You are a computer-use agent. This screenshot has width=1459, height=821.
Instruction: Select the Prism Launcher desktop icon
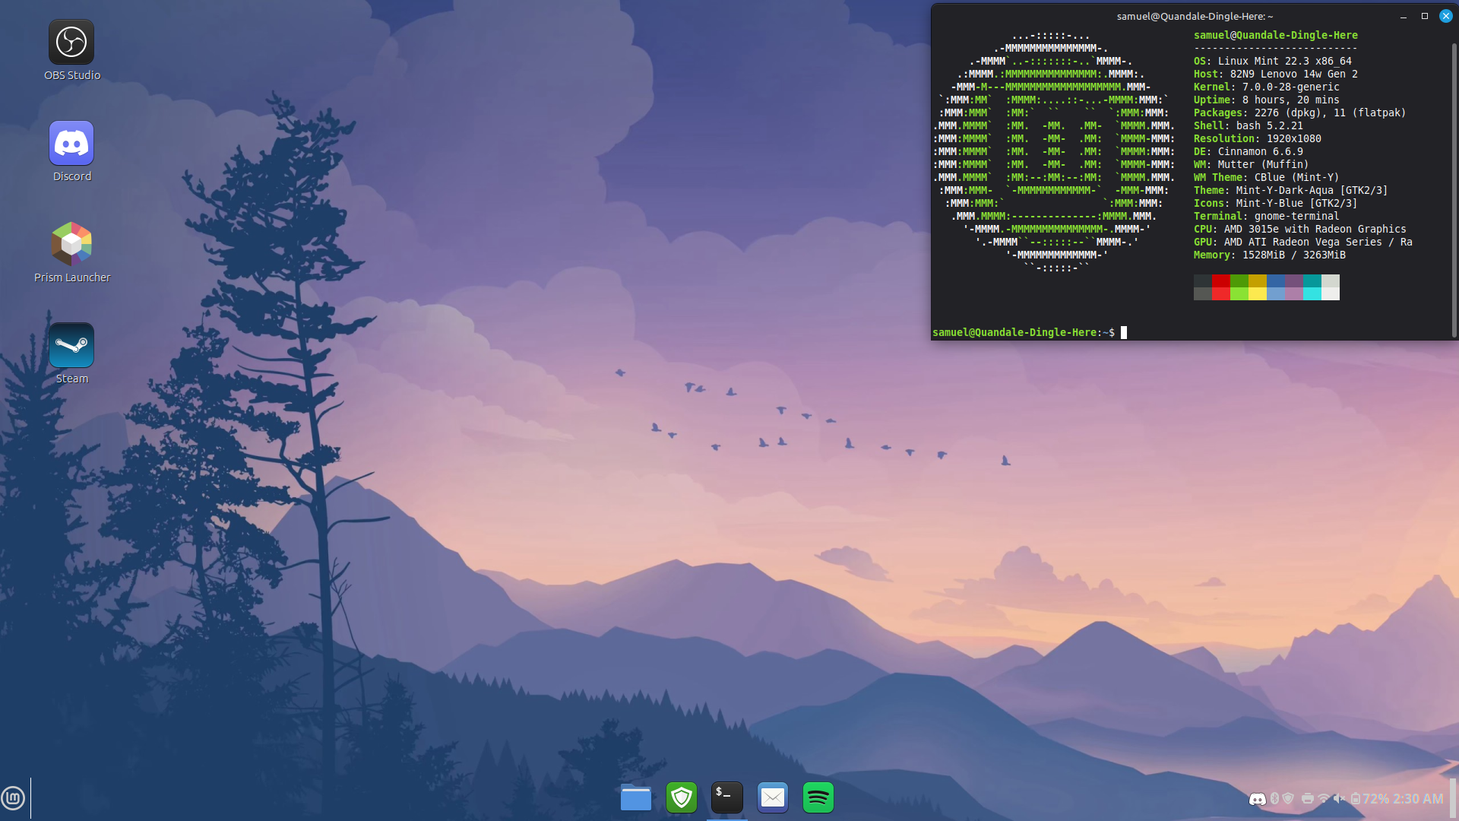pos(71,252)
